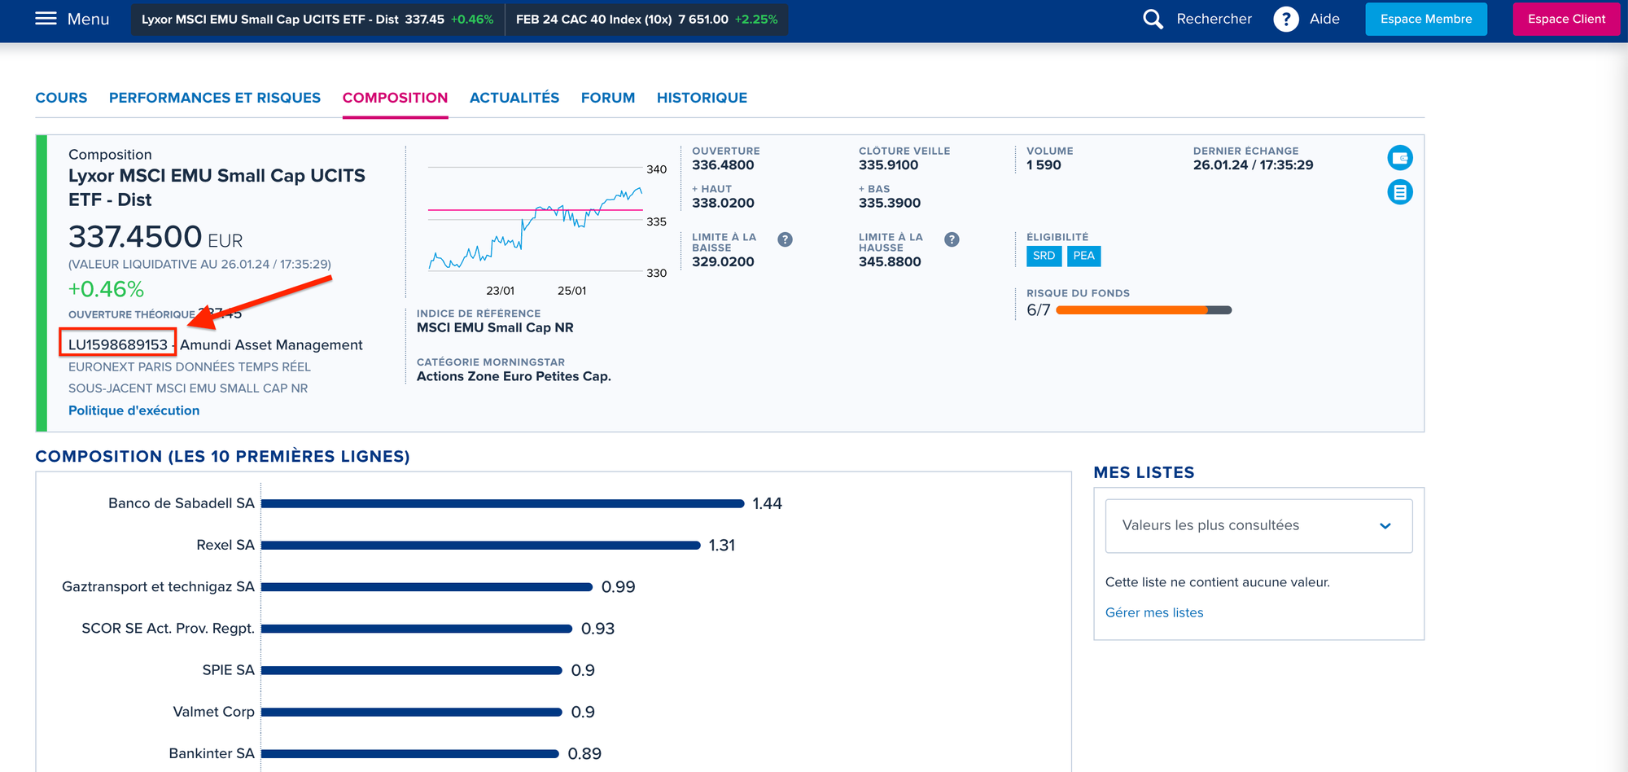Image resolution: width=1628 pixels, height=772 pixels.
Task: Click the search magnifier icon
Action: point(1153,19)
